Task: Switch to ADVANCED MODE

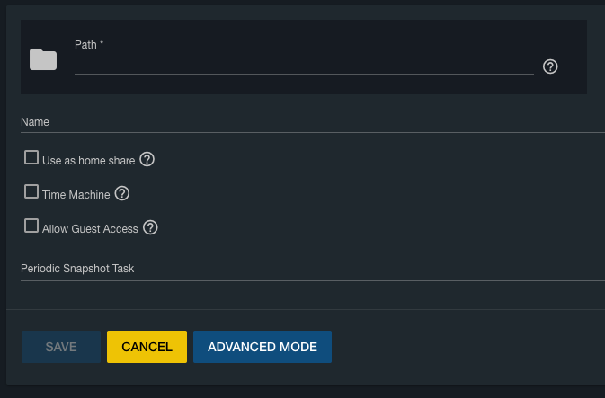Action: click(262, 347)
